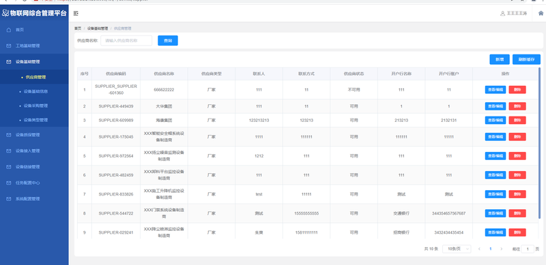The height and width of the screenshot is (265, 546).
Task: Click the 交通银行 bank name cell
Action: pyautogui.click(x=401, y=213)
